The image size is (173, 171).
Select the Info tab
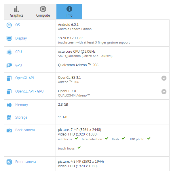click(x=69, y=12)
